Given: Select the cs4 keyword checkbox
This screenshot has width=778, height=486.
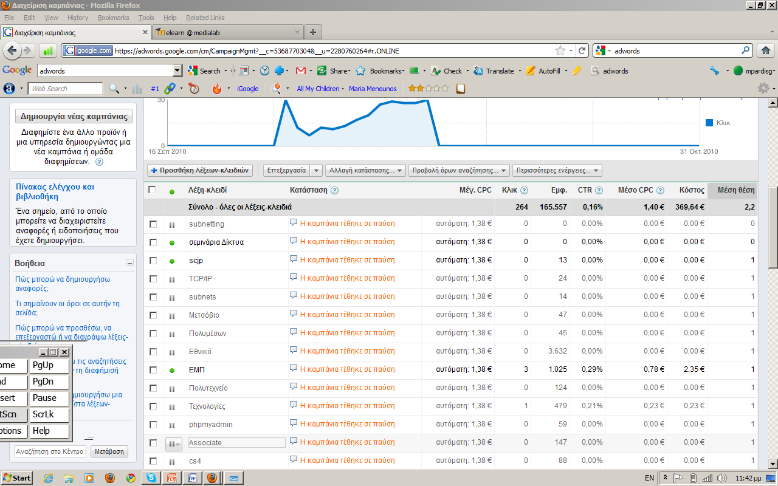Looking at the screenshot, I should tap(153, 461).
